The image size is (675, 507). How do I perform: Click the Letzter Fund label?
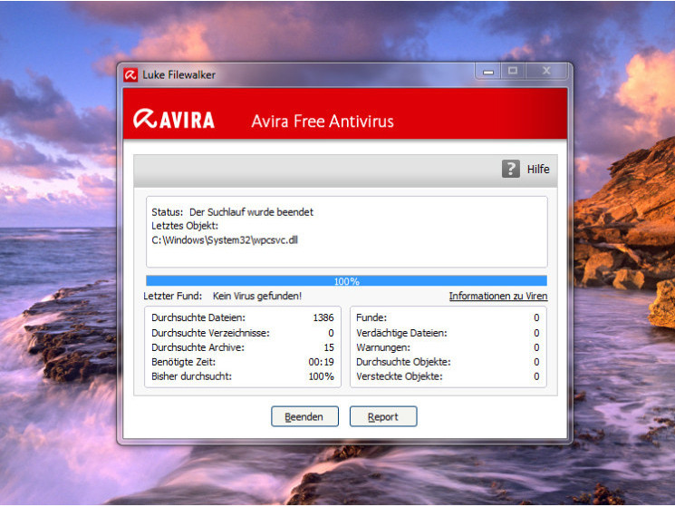pos(173,296)
